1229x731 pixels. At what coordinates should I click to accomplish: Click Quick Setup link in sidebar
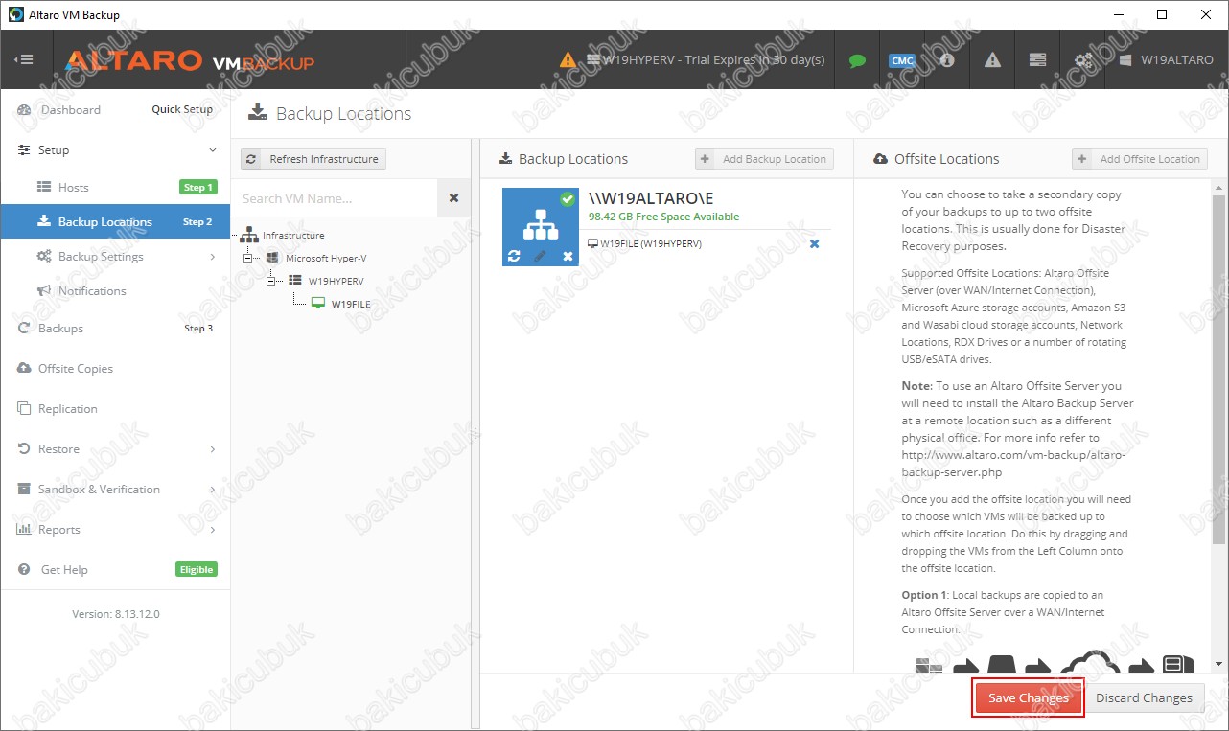coord(182,109)
